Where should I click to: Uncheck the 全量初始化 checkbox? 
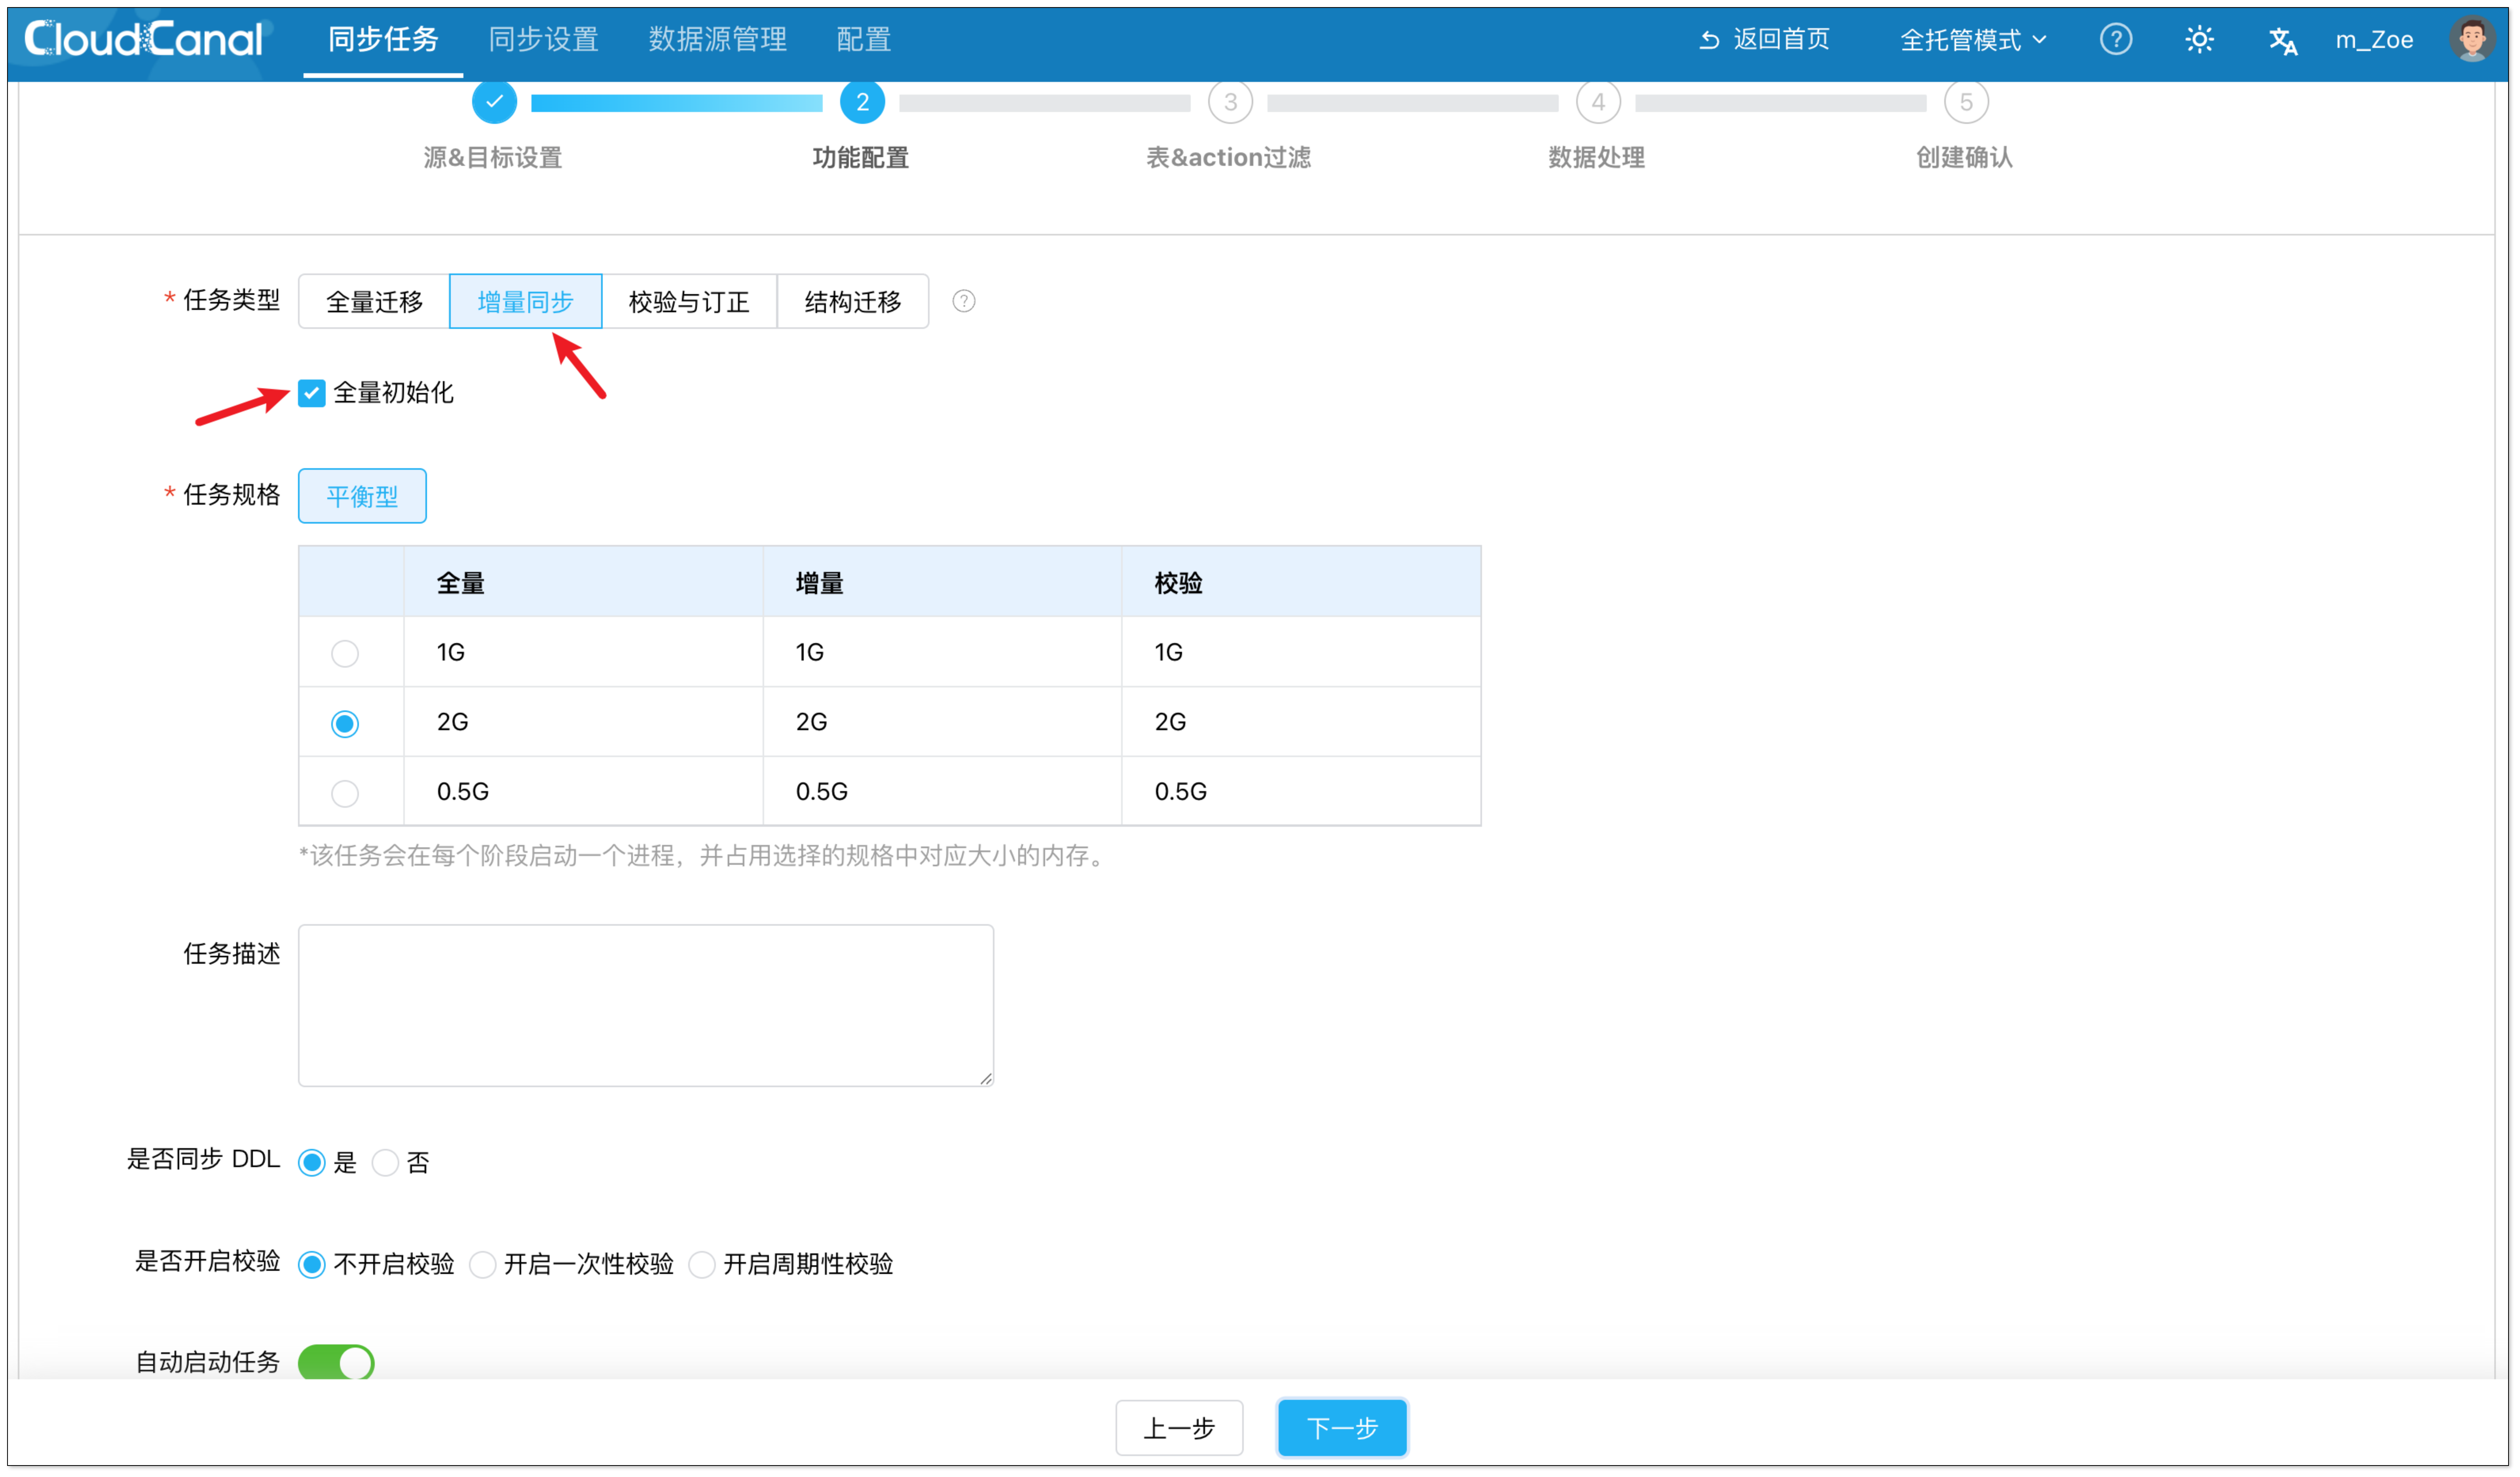312,393
